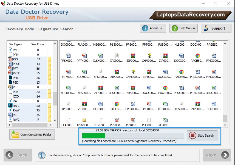
Task: Select the QXD file type icon
Action: pyautogui.click(x=10, y=96)
